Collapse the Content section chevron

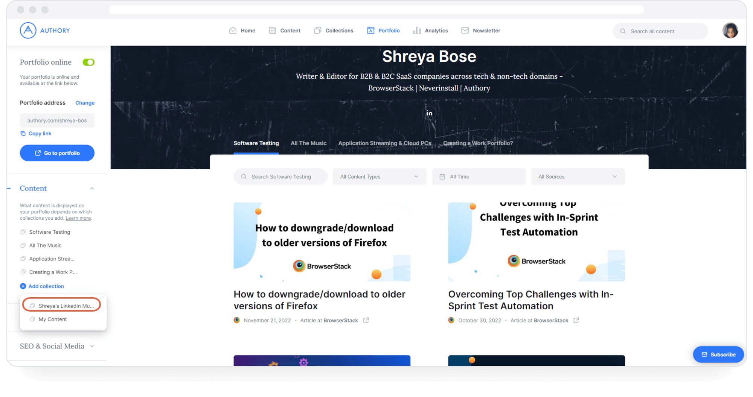click(92, 189)
